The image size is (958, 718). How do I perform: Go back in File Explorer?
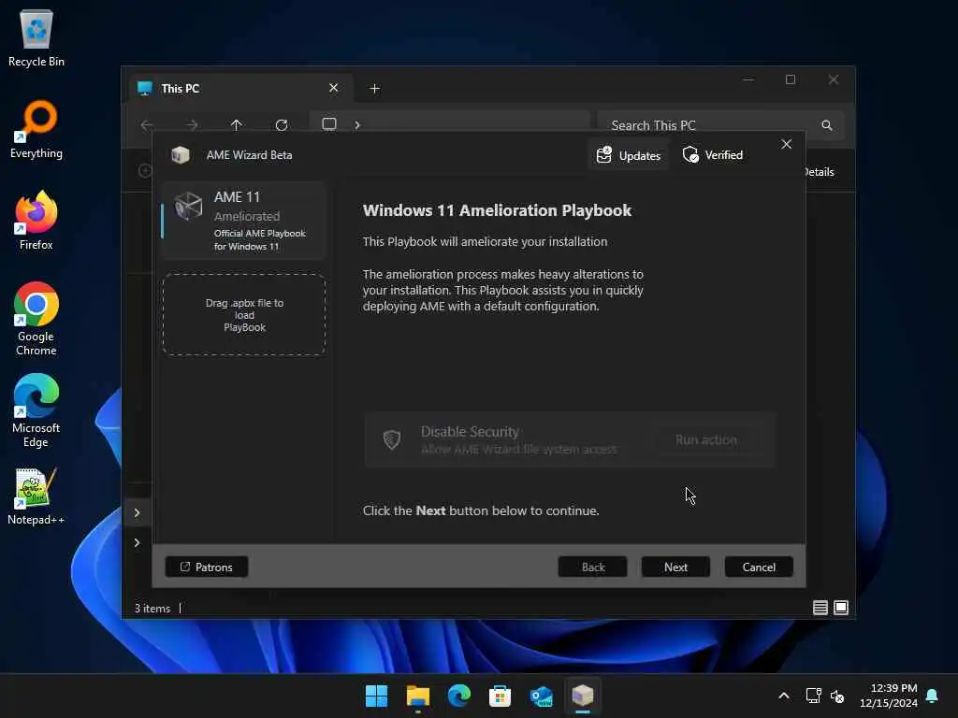click(x=147, y=125)
